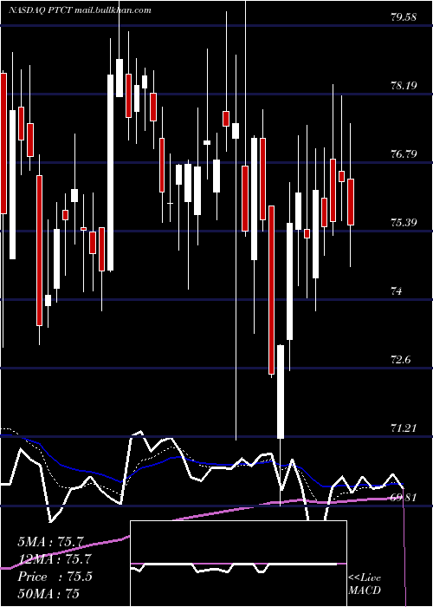Click the NASDAQ PTCT mail.bullkhan.com title text
The image size is (433, 607).
tap(80, 10)
